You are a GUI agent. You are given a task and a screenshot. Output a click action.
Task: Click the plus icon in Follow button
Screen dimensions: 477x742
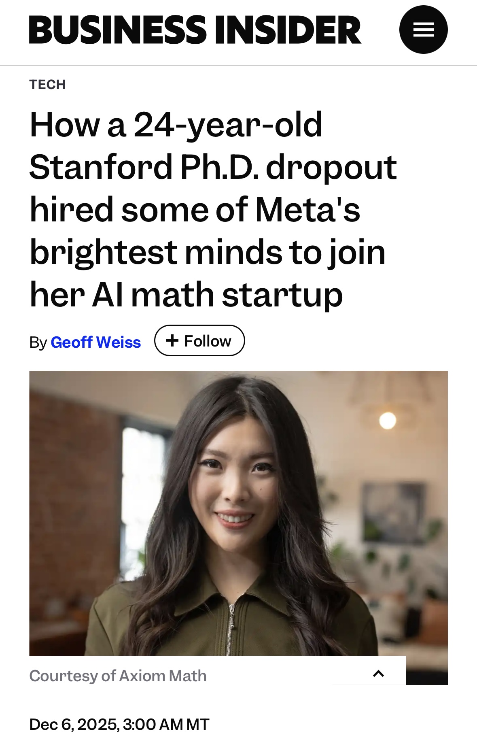point(172,340)
